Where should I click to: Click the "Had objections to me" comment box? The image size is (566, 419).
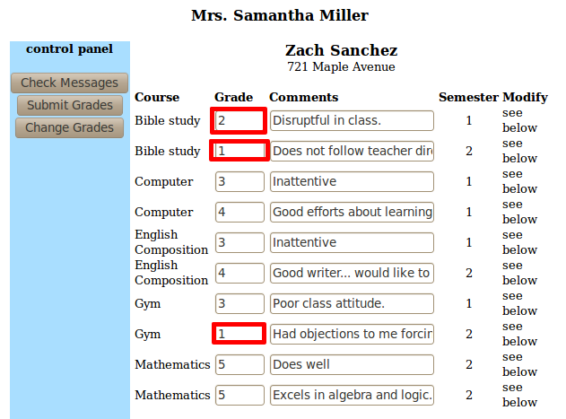(352, 334)
